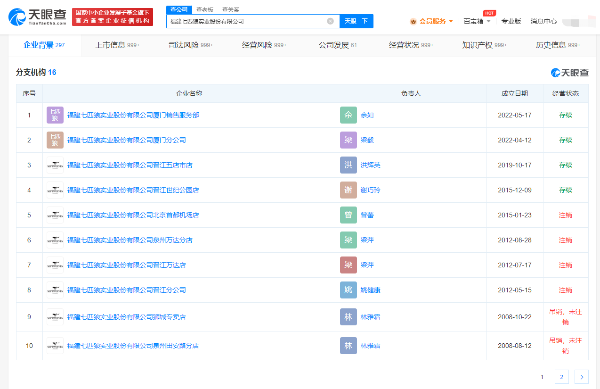Open 福建七匹狼实业股份有限公司厦门分公司 link
This screenshot has width=600, height=389.
[x=127, y=140]
